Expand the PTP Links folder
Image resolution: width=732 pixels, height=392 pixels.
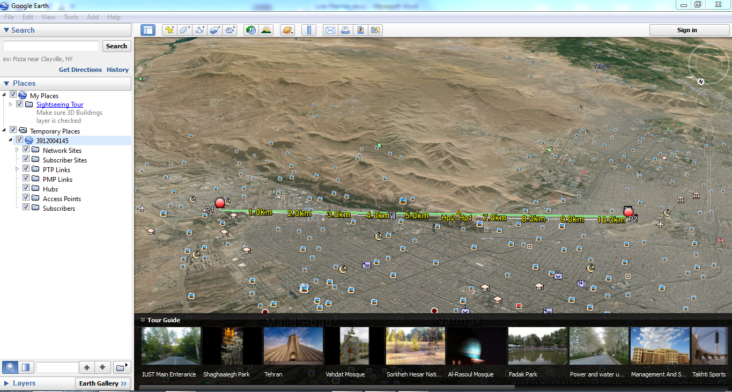coord(17,169)
